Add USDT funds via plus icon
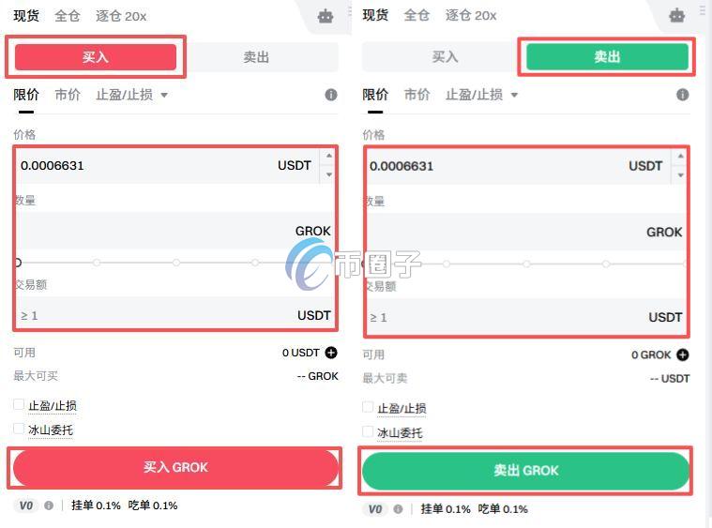The width and height of the screenshot is (712, 528). click(x=331, y=353)
